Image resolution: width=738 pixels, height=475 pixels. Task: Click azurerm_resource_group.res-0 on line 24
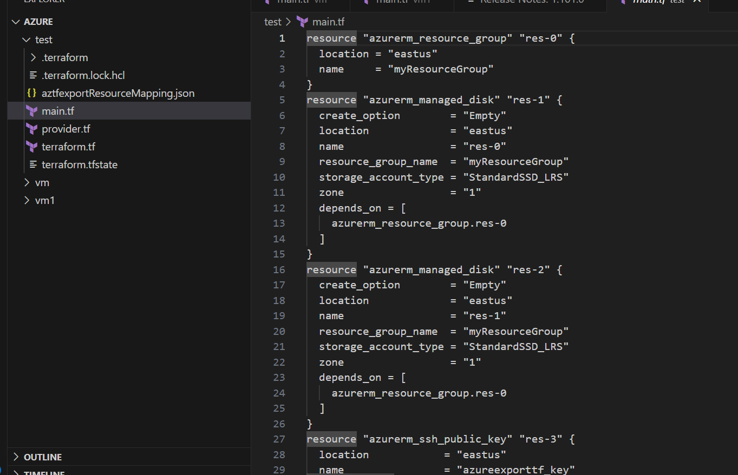[419, 393]
